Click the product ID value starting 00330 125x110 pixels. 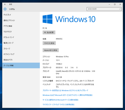67,68
